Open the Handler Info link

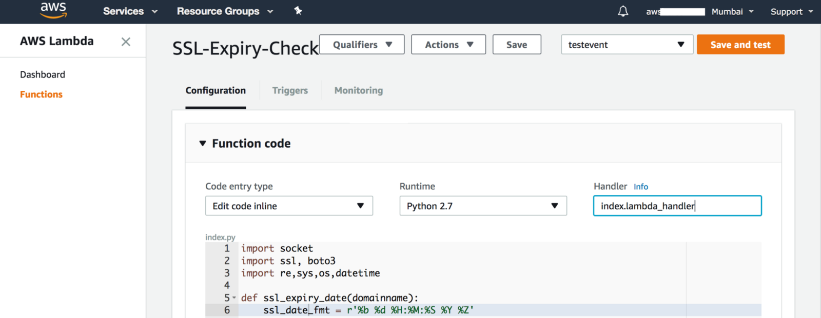pos(641,187)
